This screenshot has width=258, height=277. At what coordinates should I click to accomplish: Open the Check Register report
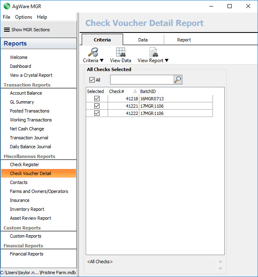pyautogui.click(x=24, y=164)
